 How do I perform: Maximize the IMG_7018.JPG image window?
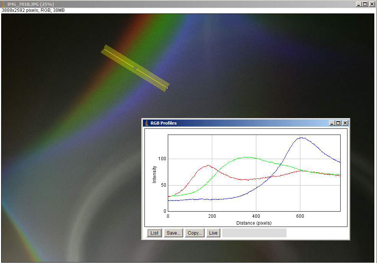365,4
